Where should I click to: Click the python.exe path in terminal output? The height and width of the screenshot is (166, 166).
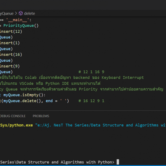click(x=16, y=125)
